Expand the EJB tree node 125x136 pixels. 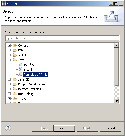click(x=9, y=50)
